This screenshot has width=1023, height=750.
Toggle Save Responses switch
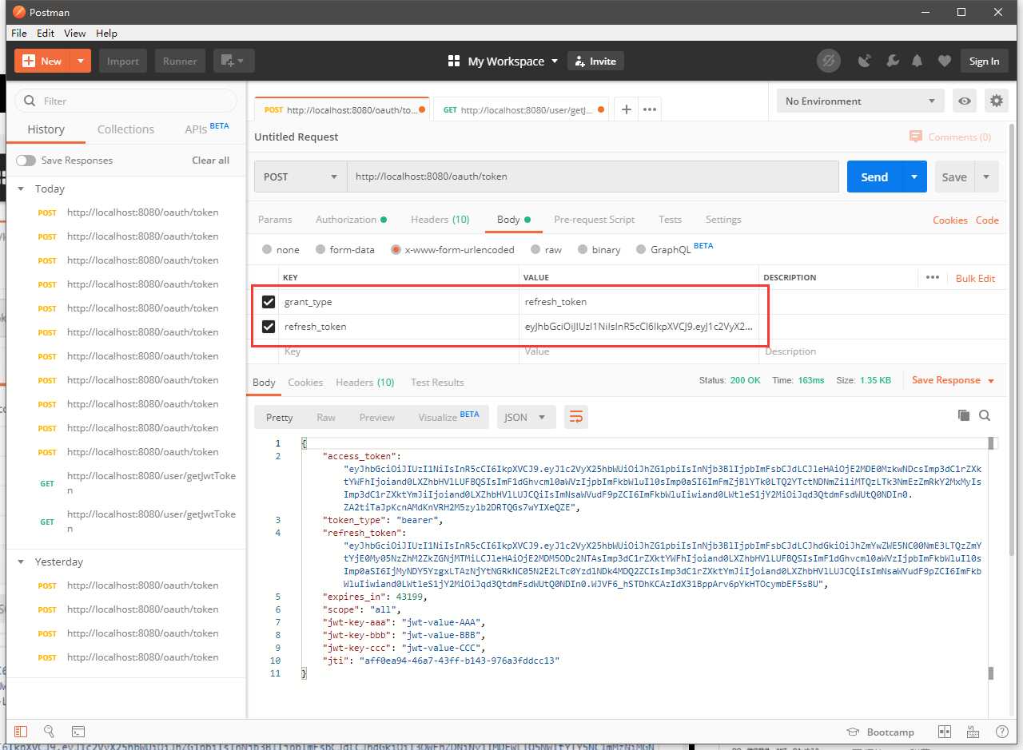26,161
